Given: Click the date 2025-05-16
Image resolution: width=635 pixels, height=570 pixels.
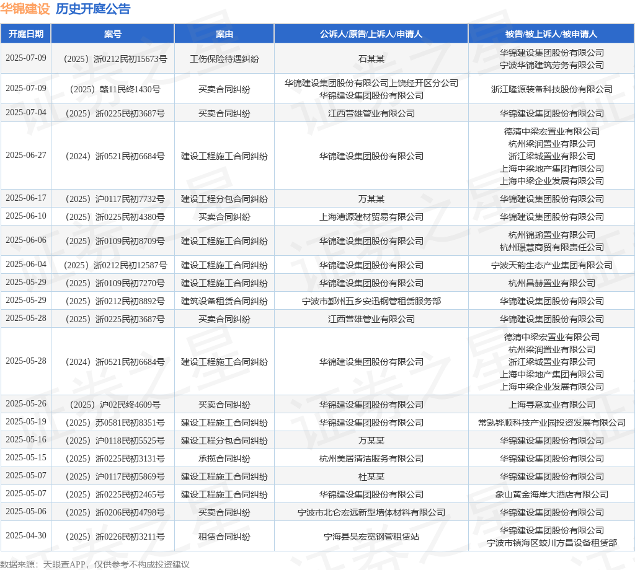Looking at the screenshot, I should click(26, 440).
